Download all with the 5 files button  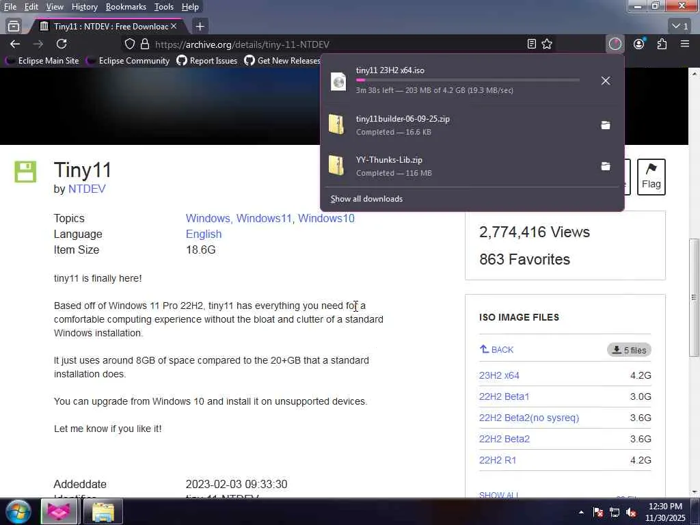629,350
